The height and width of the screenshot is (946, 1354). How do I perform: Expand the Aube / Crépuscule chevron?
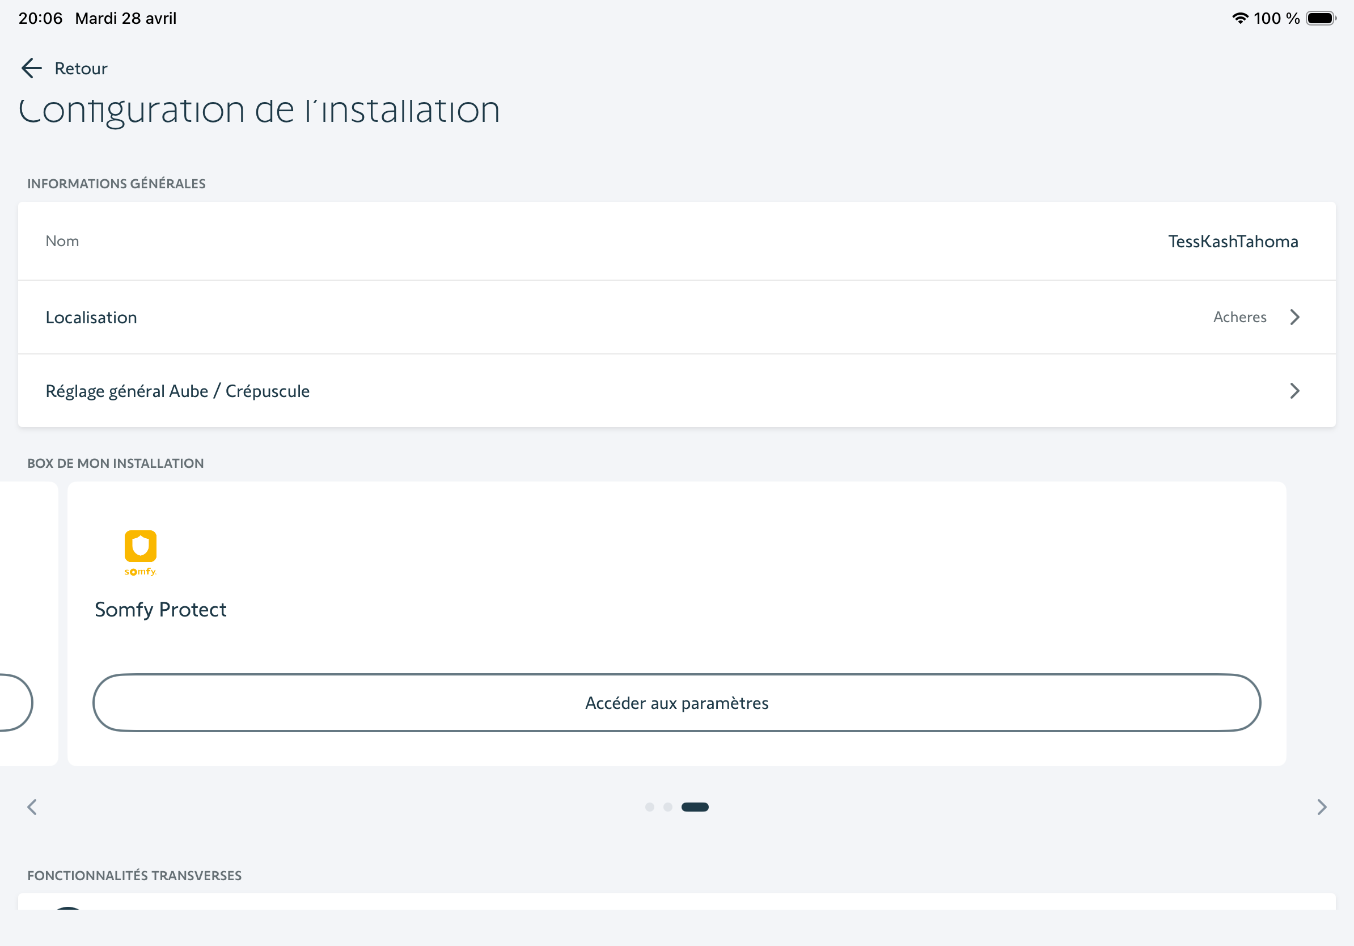coord(1294,391)
